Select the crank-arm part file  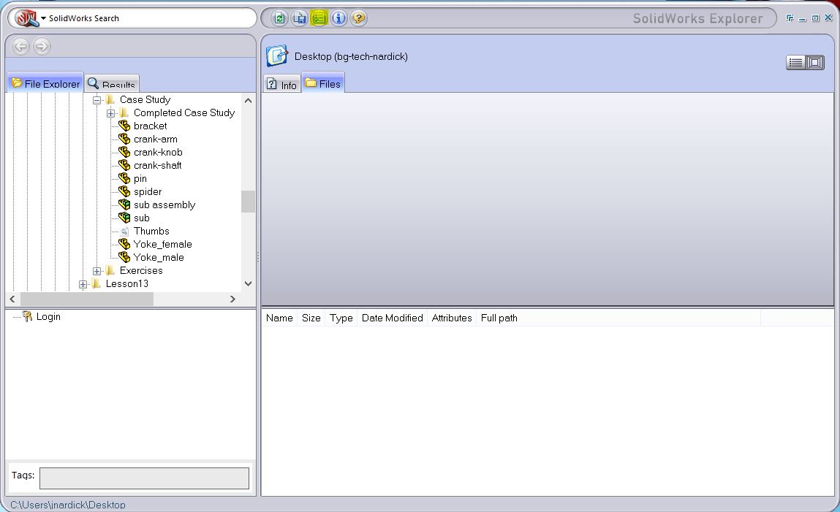[x=156, y=139]
